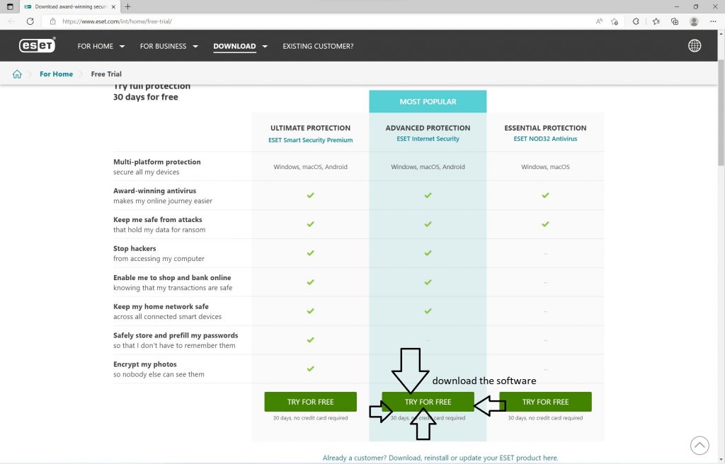
Task: Open the Existing Customer? menu item
Action: pos(318,47)
